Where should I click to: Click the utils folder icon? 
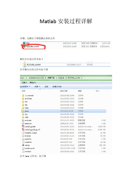23,117
